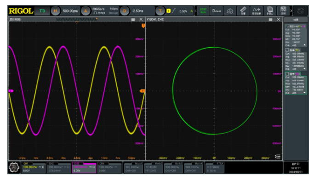
Task: Click the orange T trigger level marker
Action: (x=143, y=91)
